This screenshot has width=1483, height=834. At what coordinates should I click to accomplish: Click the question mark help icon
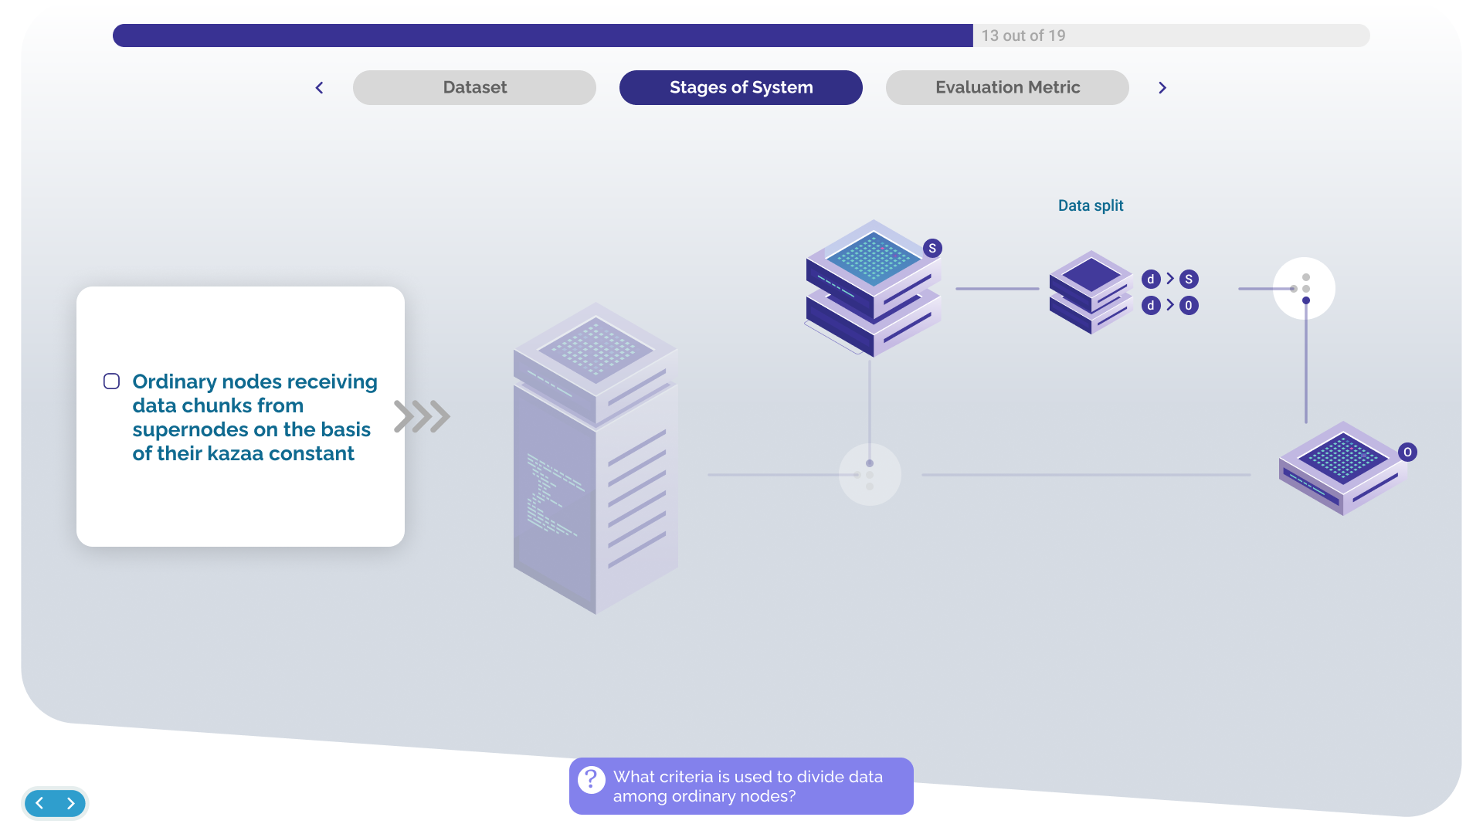coord(592,780)
